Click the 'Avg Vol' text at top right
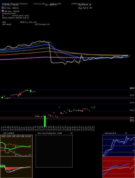 tap(85, 5)
